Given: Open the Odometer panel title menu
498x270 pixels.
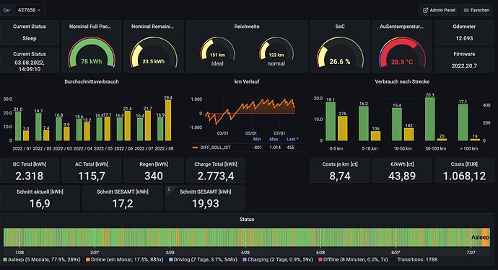Looking at the screenshot, I should click(464, 27).
